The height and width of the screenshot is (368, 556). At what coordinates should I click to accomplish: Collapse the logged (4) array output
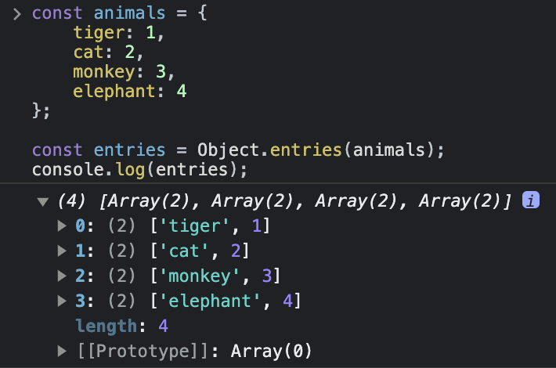43,202
